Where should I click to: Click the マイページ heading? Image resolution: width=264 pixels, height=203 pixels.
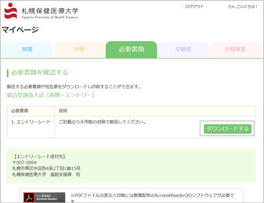[x=20, y=30]
